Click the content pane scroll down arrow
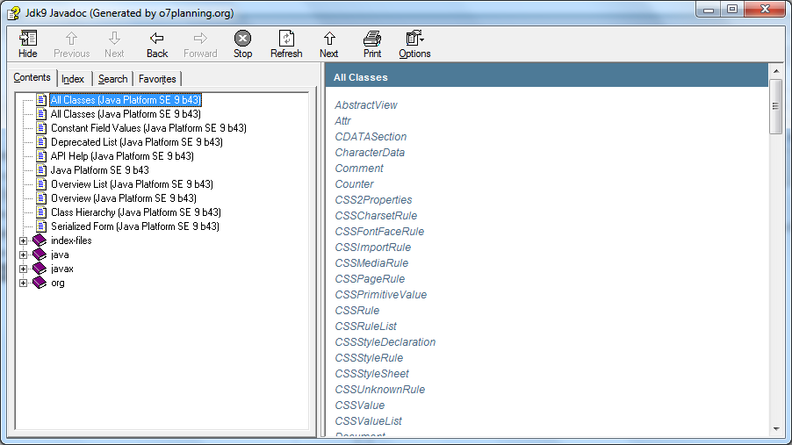 tap(776, 429)
